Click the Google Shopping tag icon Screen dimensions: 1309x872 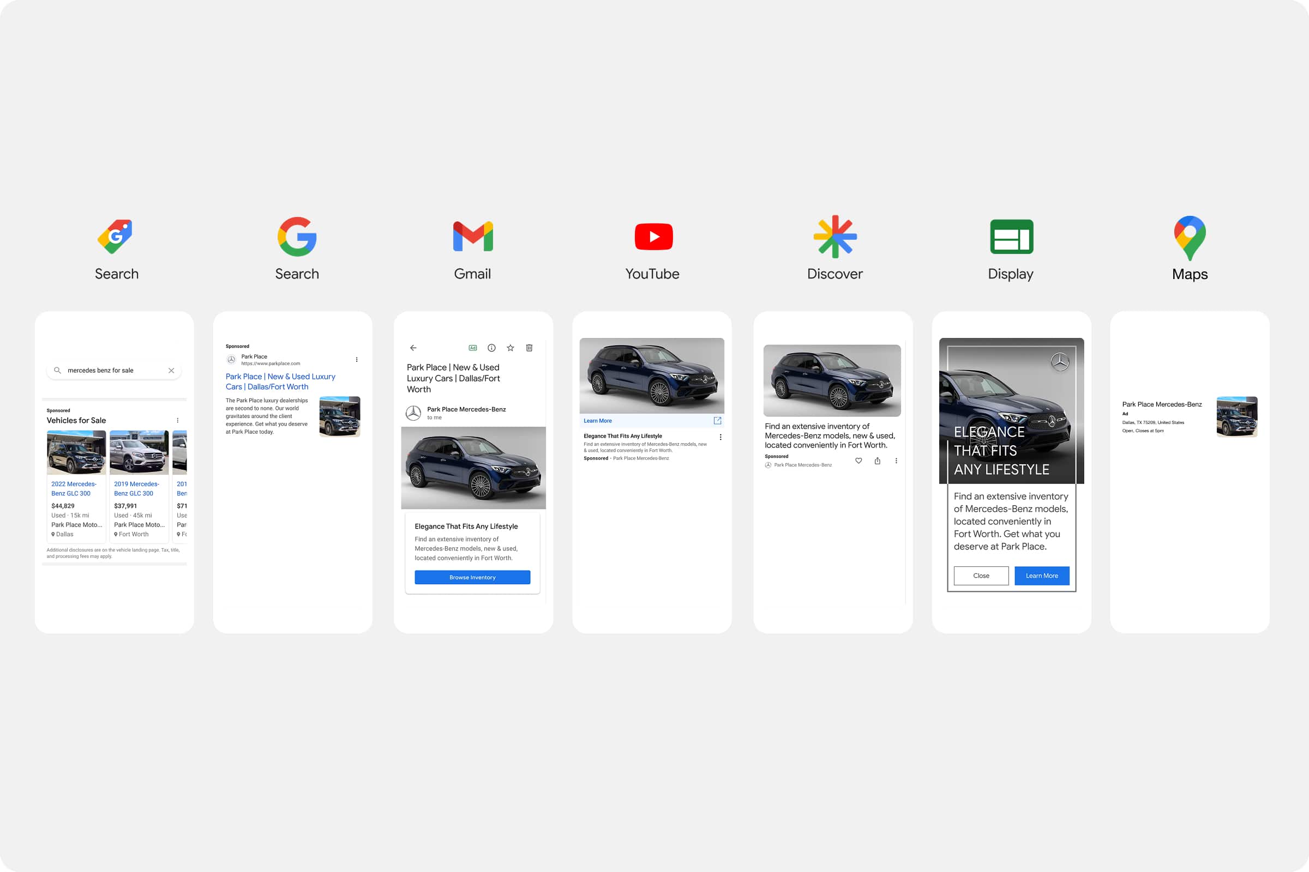[x=115, y=237]
